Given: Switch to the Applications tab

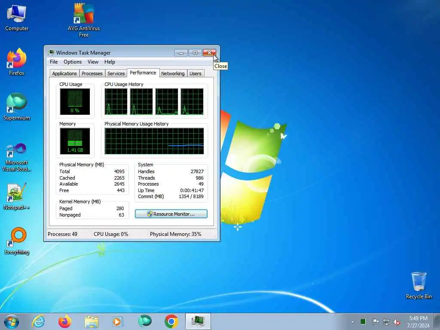Looking at the screenshot, I should click(64, 73).
